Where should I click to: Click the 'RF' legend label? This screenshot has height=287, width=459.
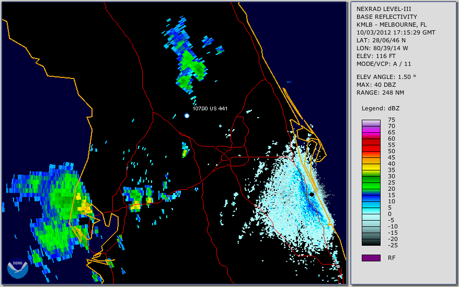click(392, 258)
